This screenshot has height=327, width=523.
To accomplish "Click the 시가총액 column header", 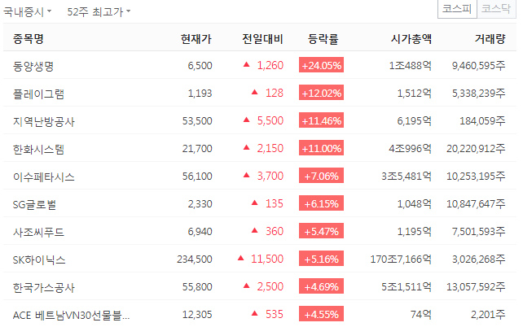I will coord(411,38).
